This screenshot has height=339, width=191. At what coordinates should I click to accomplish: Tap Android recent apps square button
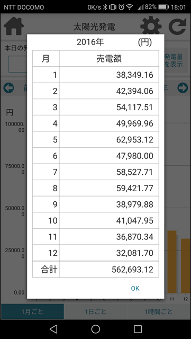pos(138,329)
